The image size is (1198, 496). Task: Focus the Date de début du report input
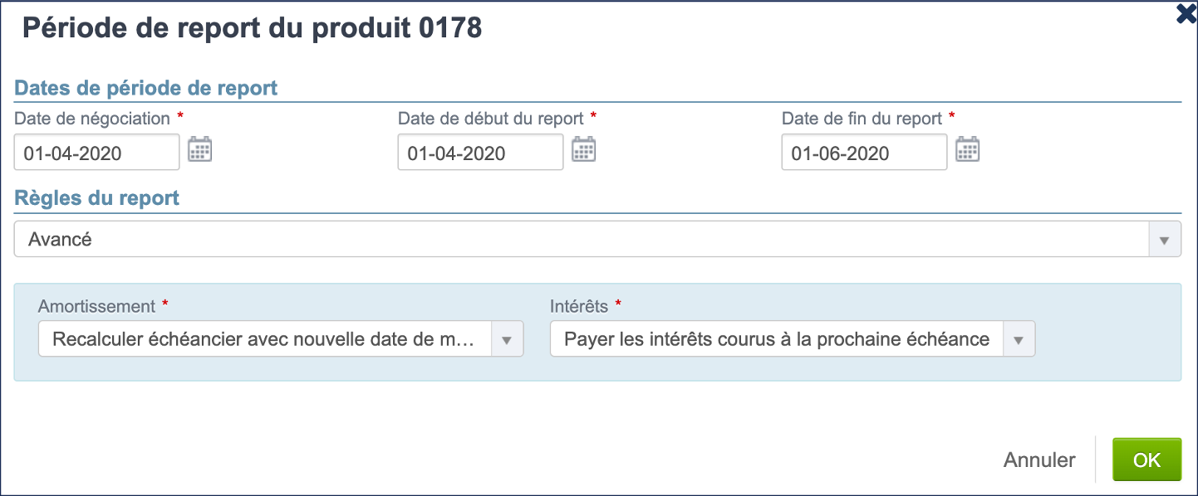pyautogui.click(x=480, y=153)
